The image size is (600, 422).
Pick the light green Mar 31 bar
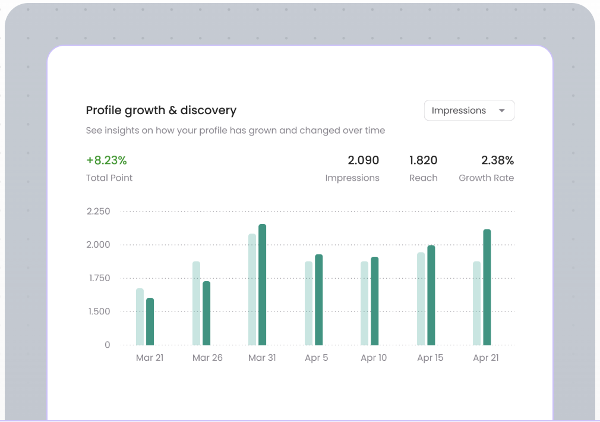[x=252, y=289]
